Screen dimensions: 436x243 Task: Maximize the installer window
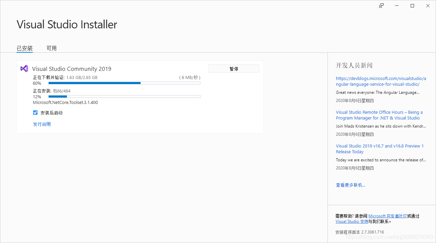click(412, 6)
